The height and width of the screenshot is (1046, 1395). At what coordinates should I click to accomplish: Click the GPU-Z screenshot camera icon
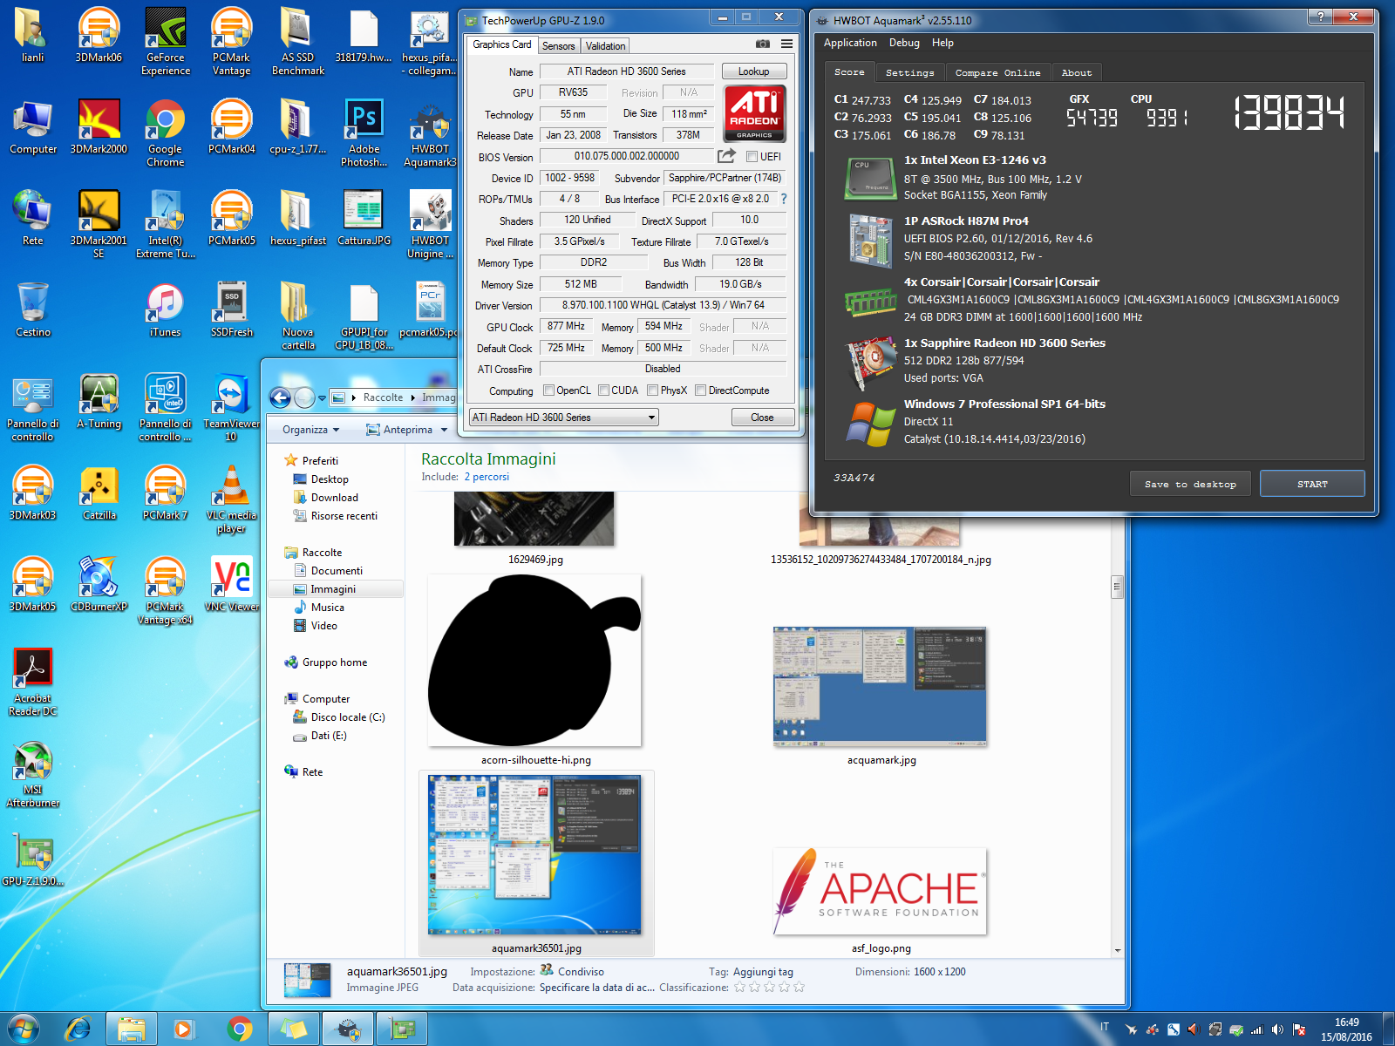[763, 44]
